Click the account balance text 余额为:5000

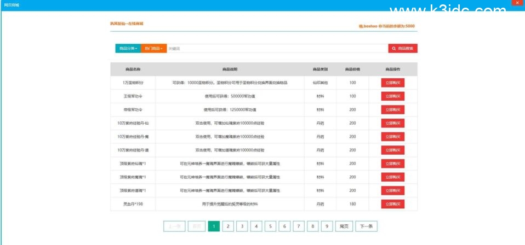pyautogui.click(x=397, y=26)
